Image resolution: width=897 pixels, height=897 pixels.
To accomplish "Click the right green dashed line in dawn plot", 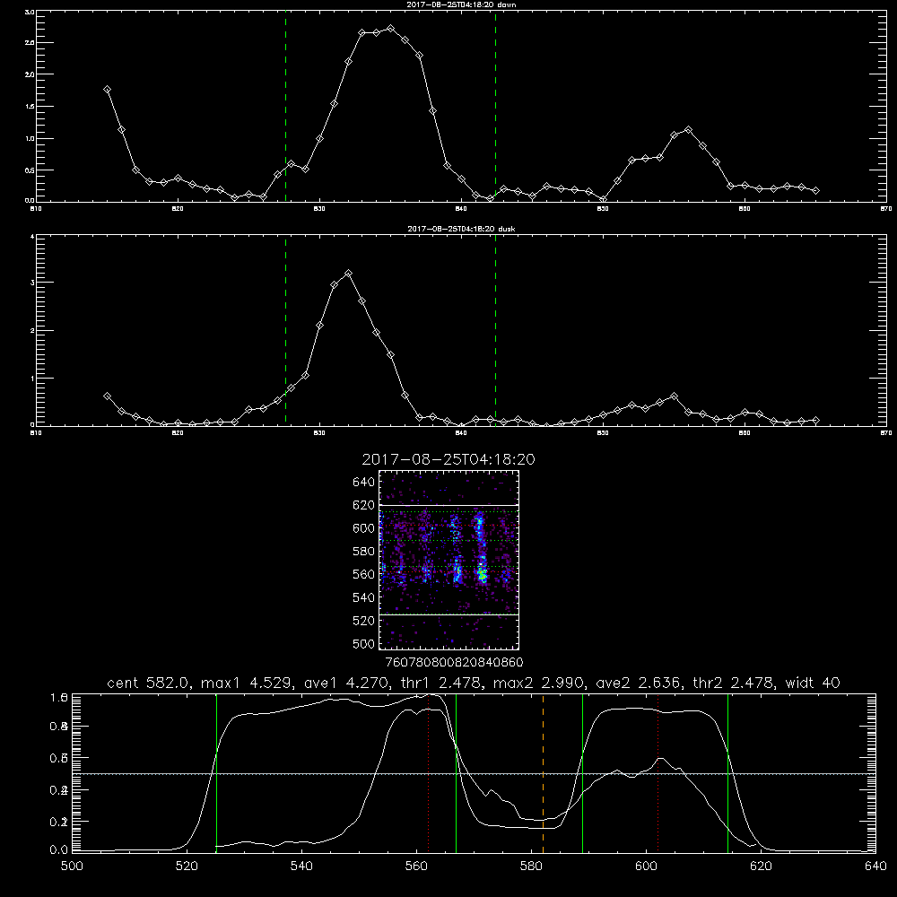I will pyautogui.click(x=495, y=107).
